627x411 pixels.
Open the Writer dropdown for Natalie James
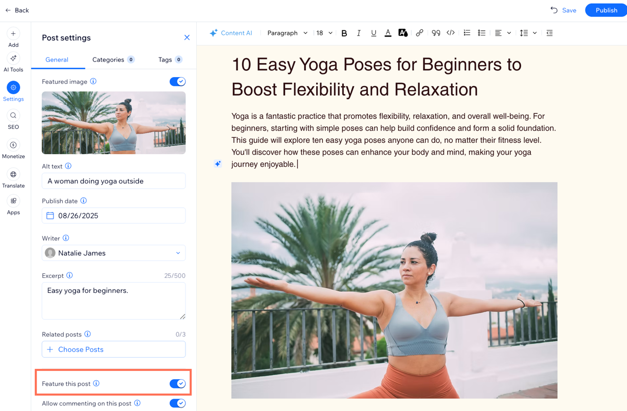tap(114, 253)
